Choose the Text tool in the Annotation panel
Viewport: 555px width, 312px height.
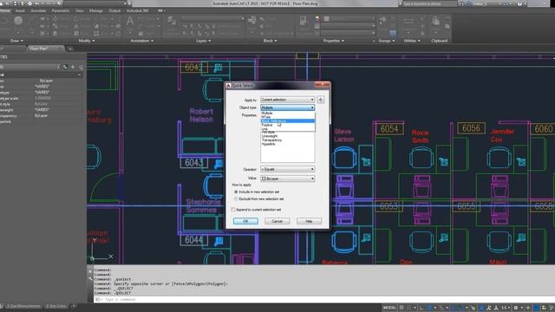pos(130,22)
